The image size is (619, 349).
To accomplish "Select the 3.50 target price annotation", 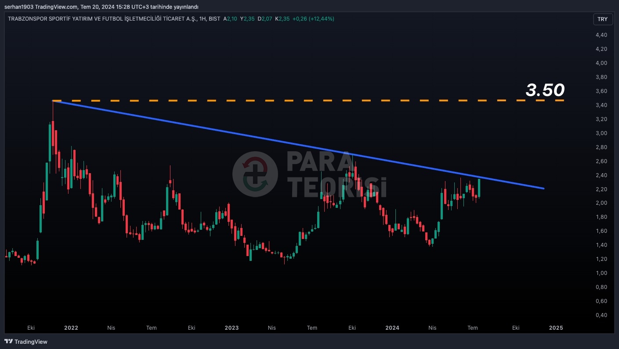I will [545, 90].
